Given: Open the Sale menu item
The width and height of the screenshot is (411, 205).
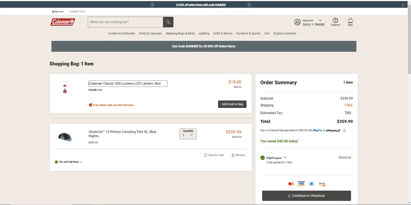Looking at the screenshot, I should click(x=267, y=33).
